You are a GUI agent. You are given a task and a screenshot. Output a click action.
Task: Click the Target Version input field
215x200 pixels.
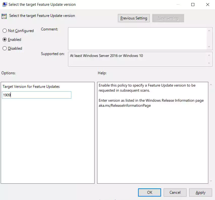tap(37, 95)
